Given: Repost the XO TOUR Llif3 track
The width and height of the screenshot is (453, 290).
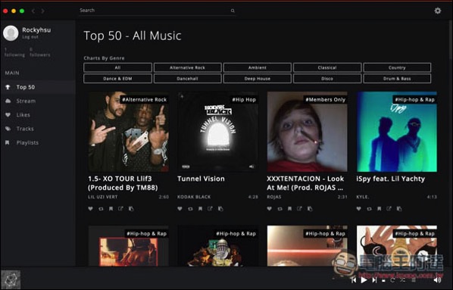Looking at the screenshot, I should (101, 208).
